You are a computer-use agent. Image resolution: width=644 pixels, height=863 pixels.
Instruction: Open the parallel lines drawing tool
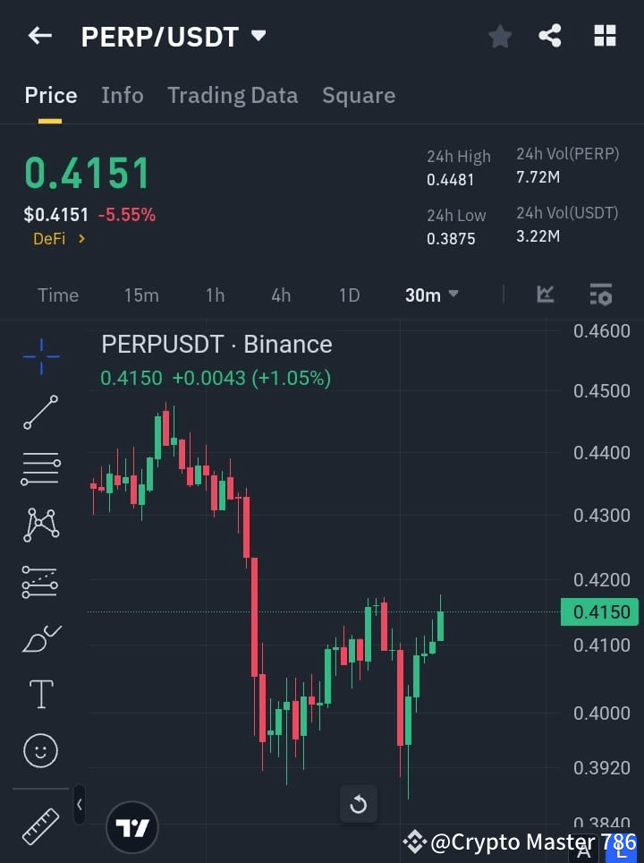click(40, 468)
